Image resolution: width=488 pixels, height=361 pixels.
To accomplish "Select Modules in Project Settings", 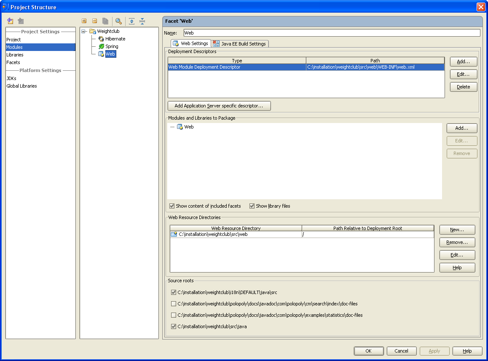I will tap(40, 47).
